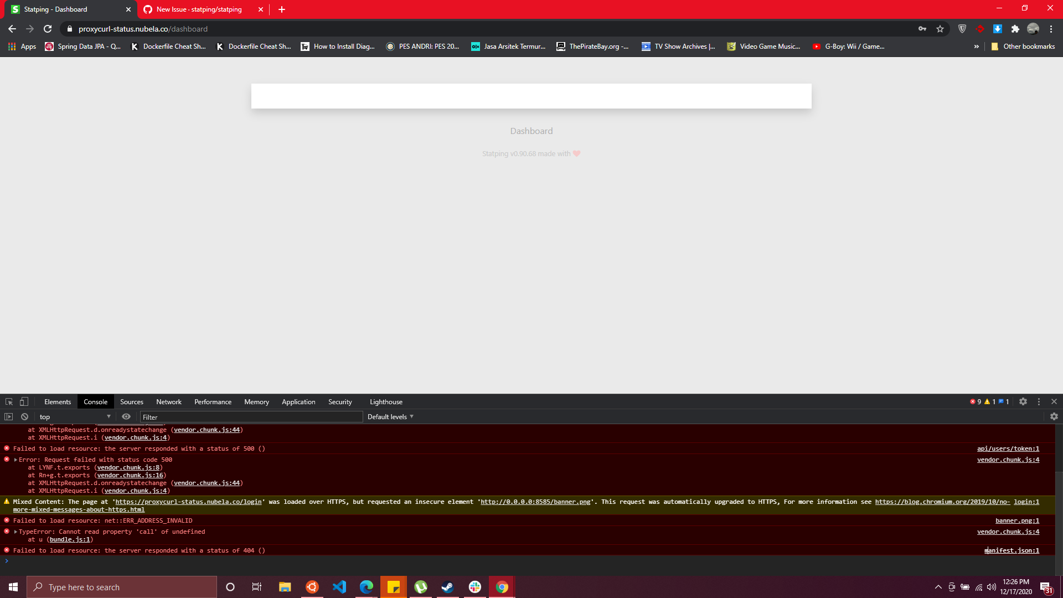The height and width of the screenshot is (598, 1063).
Task: Open DevTools three-dot customize menu
Action: tap(1039, 402)
